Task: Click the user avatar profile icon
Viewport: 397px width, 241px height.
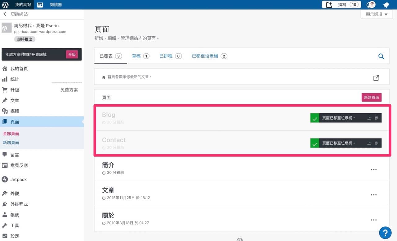Action: 371,5
